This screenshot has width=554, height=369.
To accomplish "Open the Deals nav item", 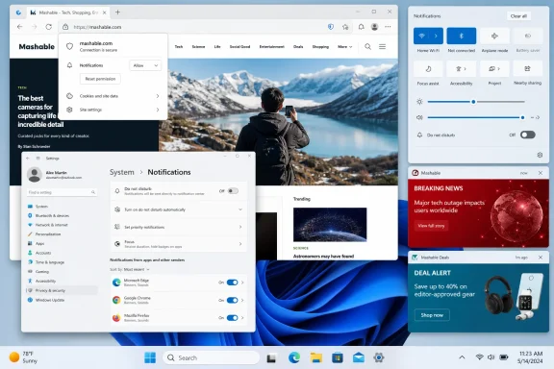I will pyautogui.click(x=298, y=47).
